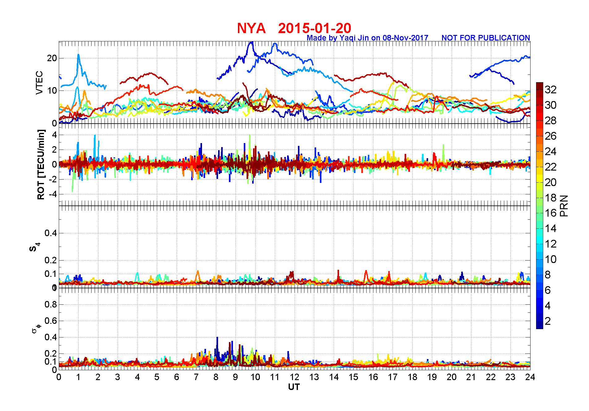
Task: Click the S4 tick label 0.4
Action: click(51, 233)
